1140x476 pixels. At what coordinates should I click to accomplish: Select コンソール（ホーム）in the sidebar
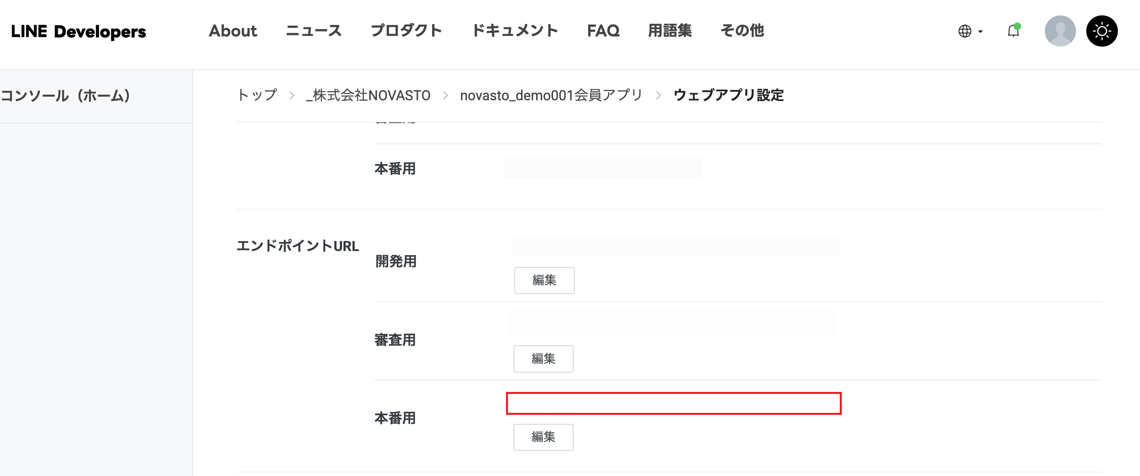(x=66, y=96)
